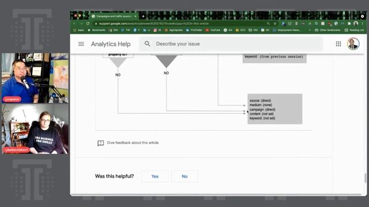Focus the Describe your issue search field

click(x=231, y=44)
